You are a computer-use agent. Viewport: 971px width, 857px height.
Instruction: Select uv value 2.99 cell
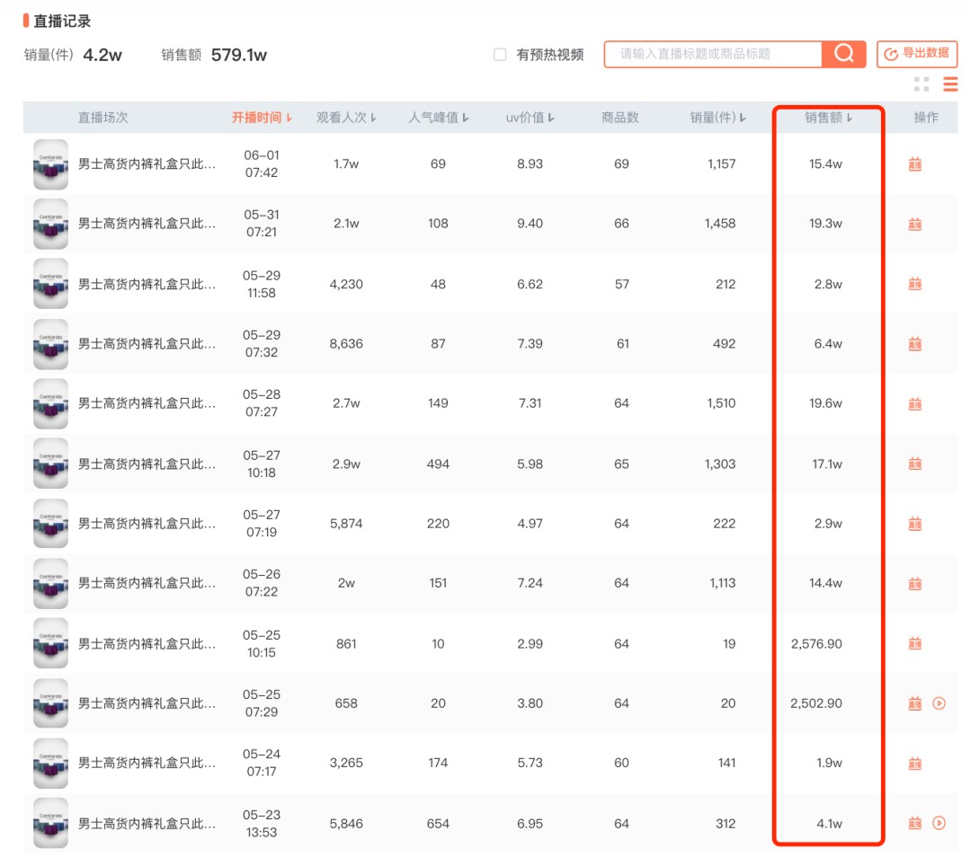pos(530,643)
